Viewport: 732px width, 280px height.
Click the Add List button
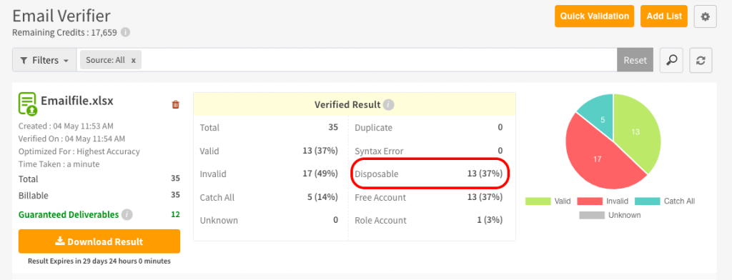664,16
